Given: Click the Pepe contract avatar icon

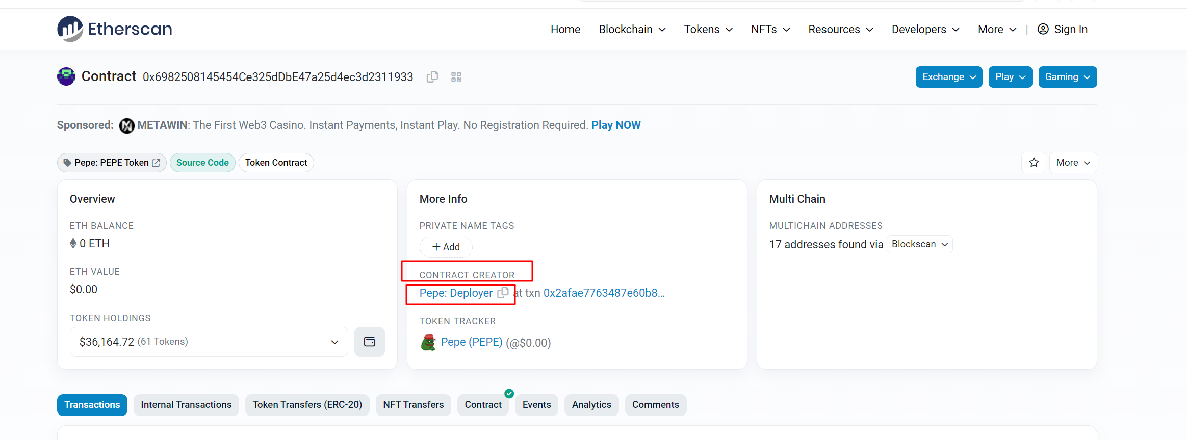Looking at the screenshot, I should [66, 76].
